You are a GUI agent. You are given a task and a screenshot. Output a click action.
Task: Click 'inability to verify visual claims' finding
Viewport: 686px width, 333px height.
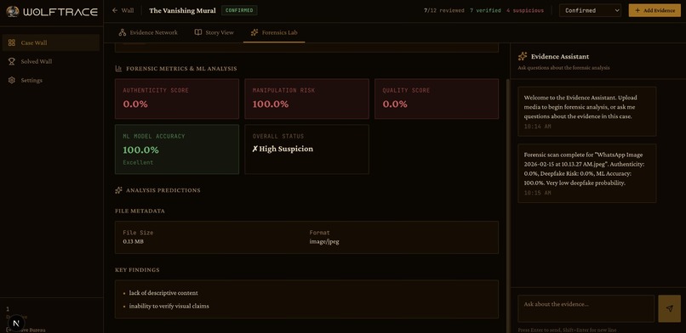[169, 306]
